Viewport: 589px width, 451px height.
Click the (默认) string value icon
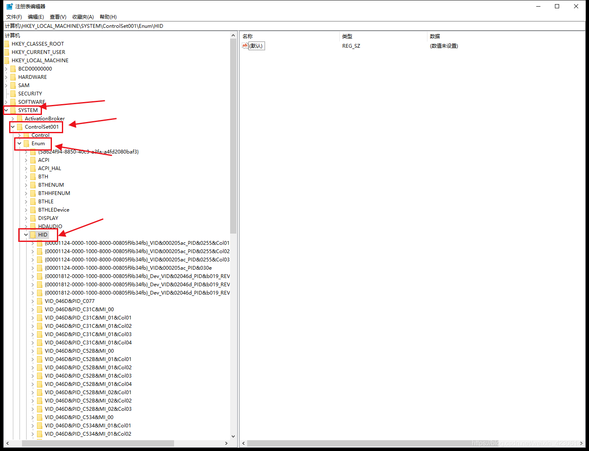(x=245, y=46)
